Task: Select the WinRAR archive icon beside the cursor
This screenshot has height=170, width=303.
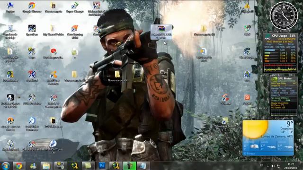Action: tap(161, 32)
